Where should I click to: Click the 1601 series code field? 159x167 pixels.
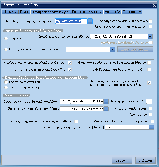tap(65, 109)
